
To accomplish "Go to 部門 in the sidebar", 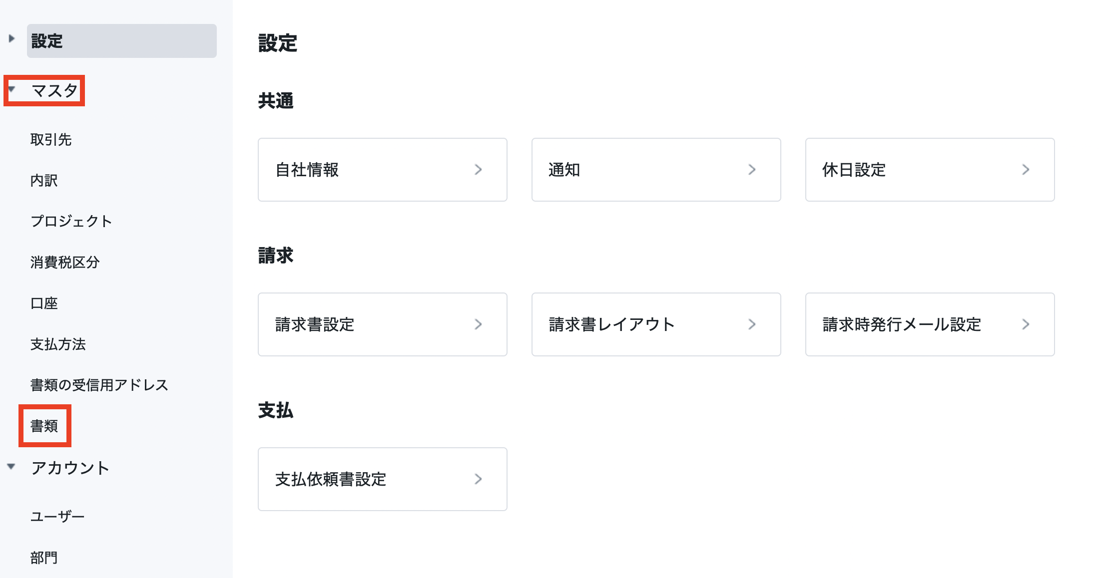I will tap(44, 558).
